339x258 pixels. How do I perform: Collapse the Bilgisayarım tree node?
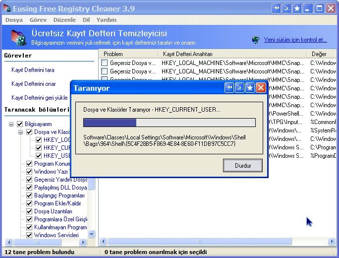pyautogui.click(x=11, y=124)
